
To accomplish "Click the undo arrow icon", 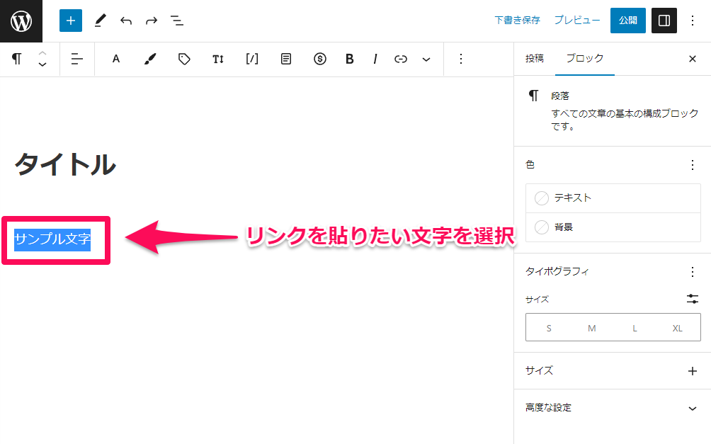I will coord(126,21).
